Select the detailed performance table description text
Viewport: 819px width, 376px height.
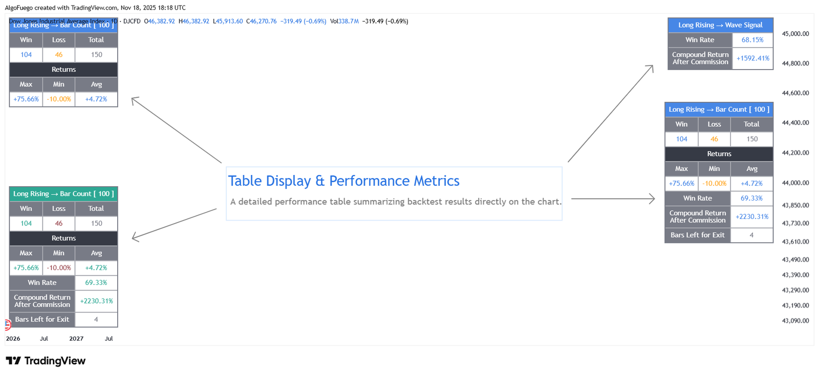pos(395,202)
